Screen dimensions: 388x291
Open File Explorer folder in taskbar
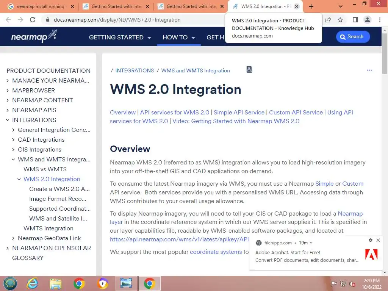point(56,283)
